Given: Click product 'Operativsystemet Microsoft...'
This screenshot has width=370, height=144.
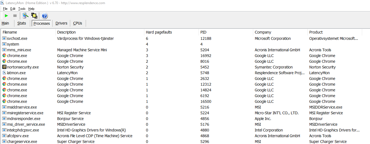Looking at the screenshot, I should 334,38.
